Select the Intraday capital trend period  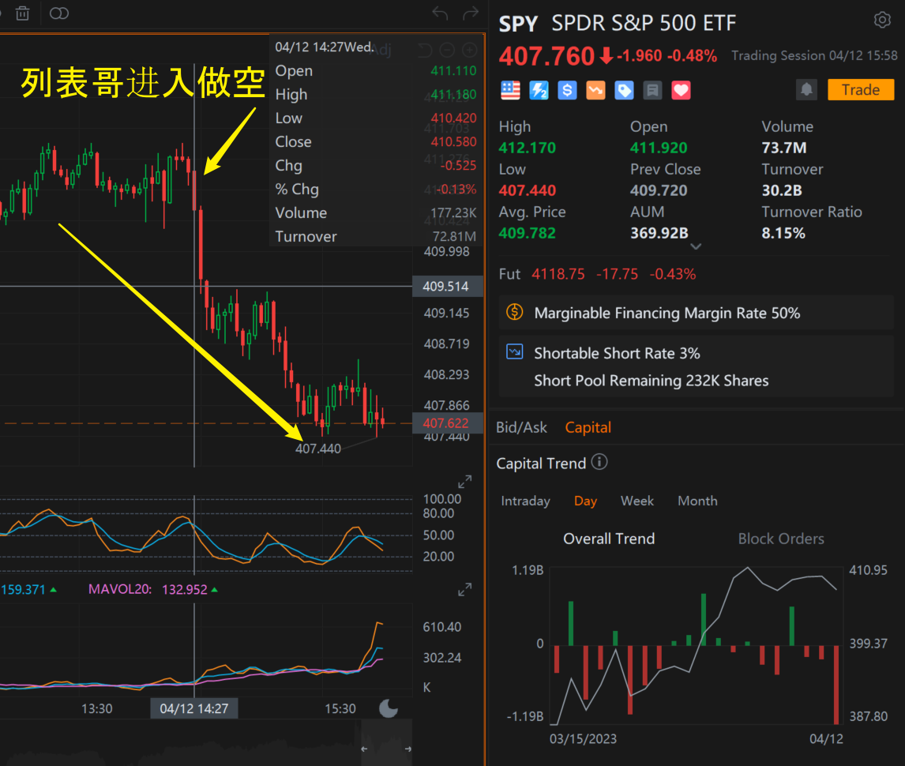click(x=525, y=501)
